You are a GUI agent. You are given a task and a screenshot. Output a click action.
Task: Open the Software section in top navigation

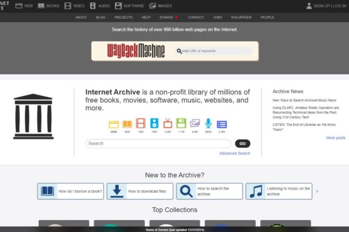click(129, 6)
